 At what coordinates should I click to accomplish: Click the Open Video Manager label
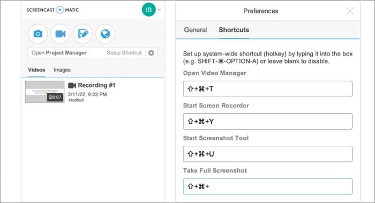(214, 73)
